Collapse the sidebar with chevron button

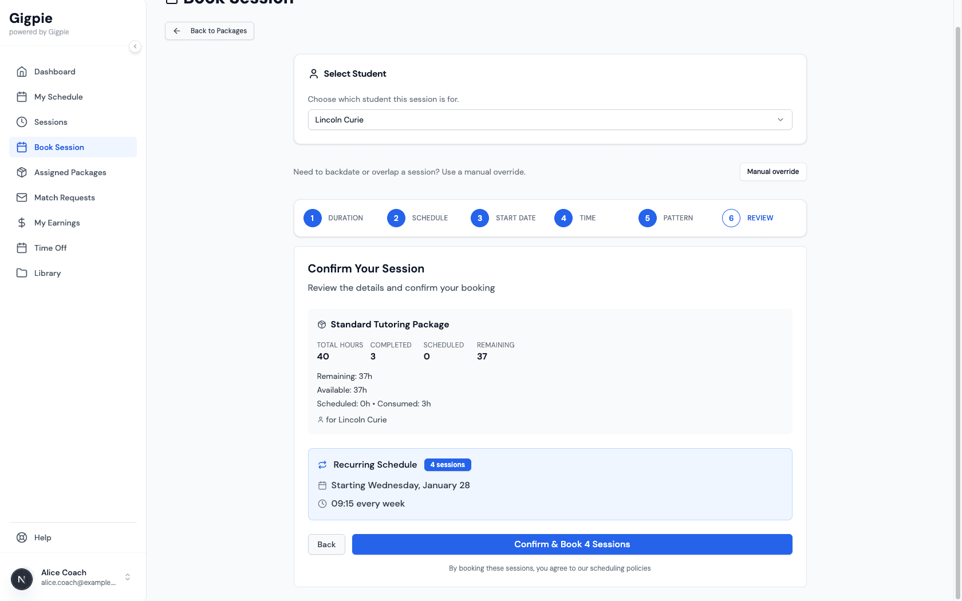(x=135, y=46)
